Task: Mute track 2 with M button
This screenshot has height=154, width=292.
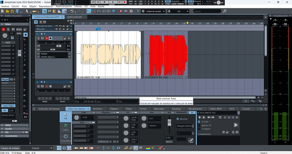Action: (42, 86)
